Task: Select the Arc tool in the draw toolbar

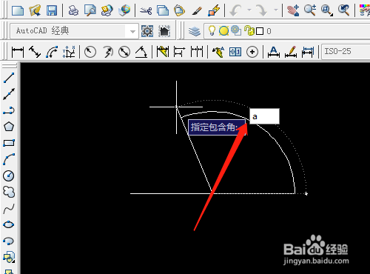Action: 9,159
